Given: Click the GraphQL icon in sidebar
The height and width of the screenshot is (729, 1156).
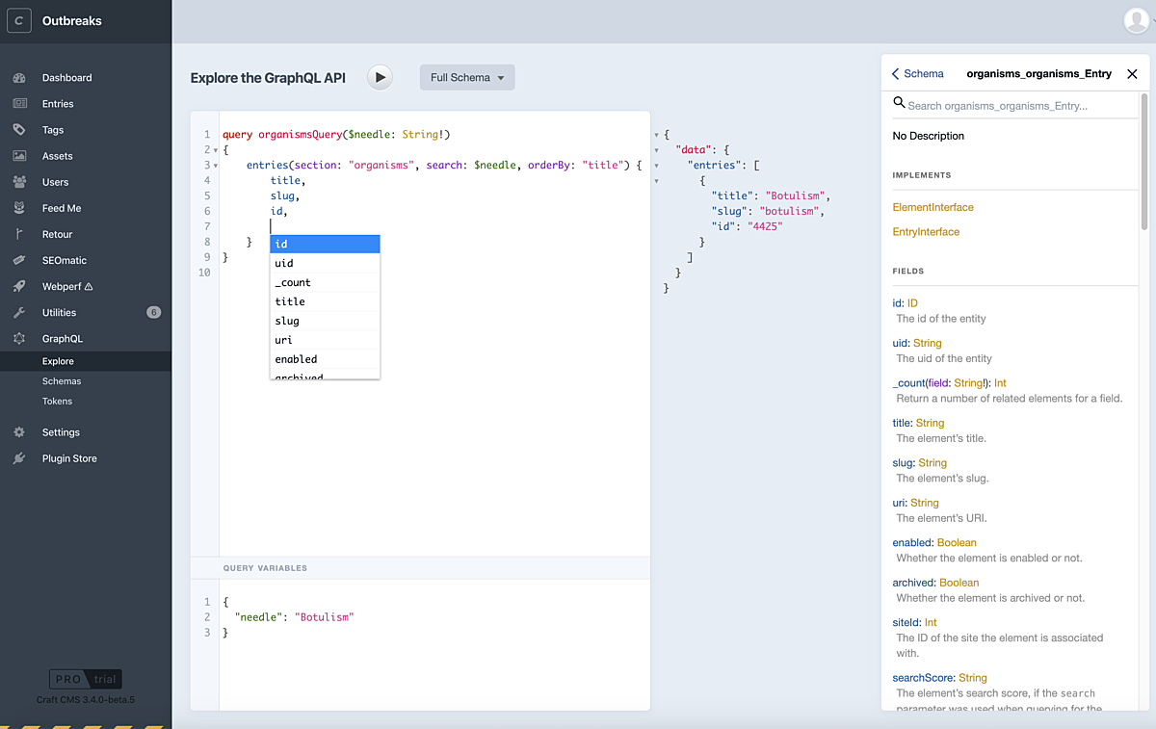Looking at the screenshot, I should point(19,338).
